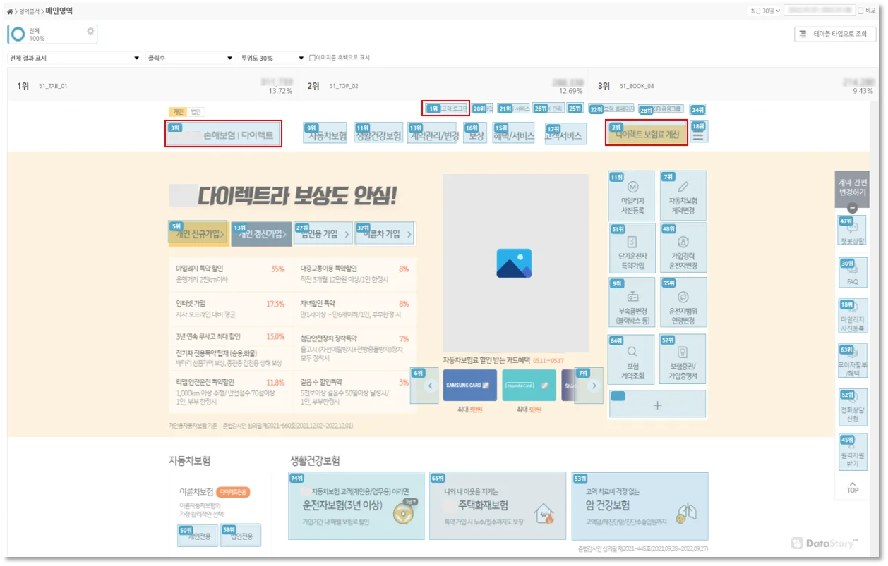Check the 비교 checkbox next to the date range
Screen dimensions: 888x566
click(860, 11)
